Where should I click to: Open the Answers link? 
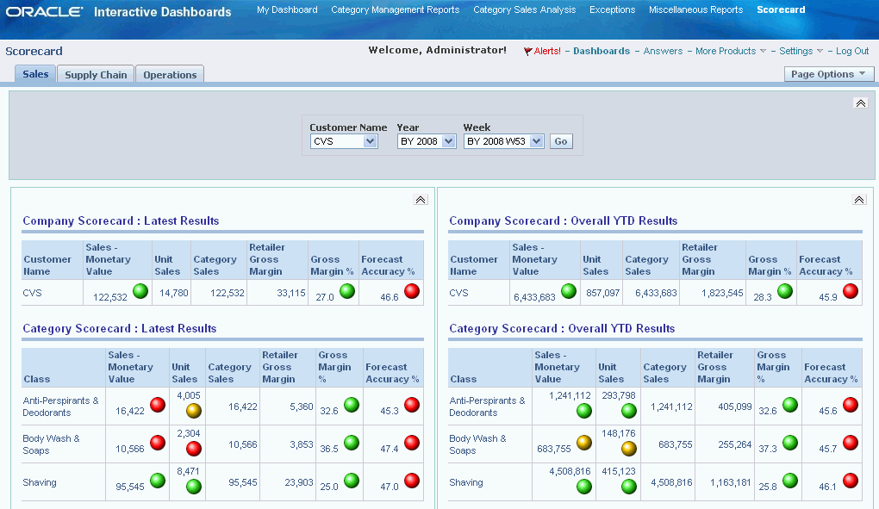[663, 51]
